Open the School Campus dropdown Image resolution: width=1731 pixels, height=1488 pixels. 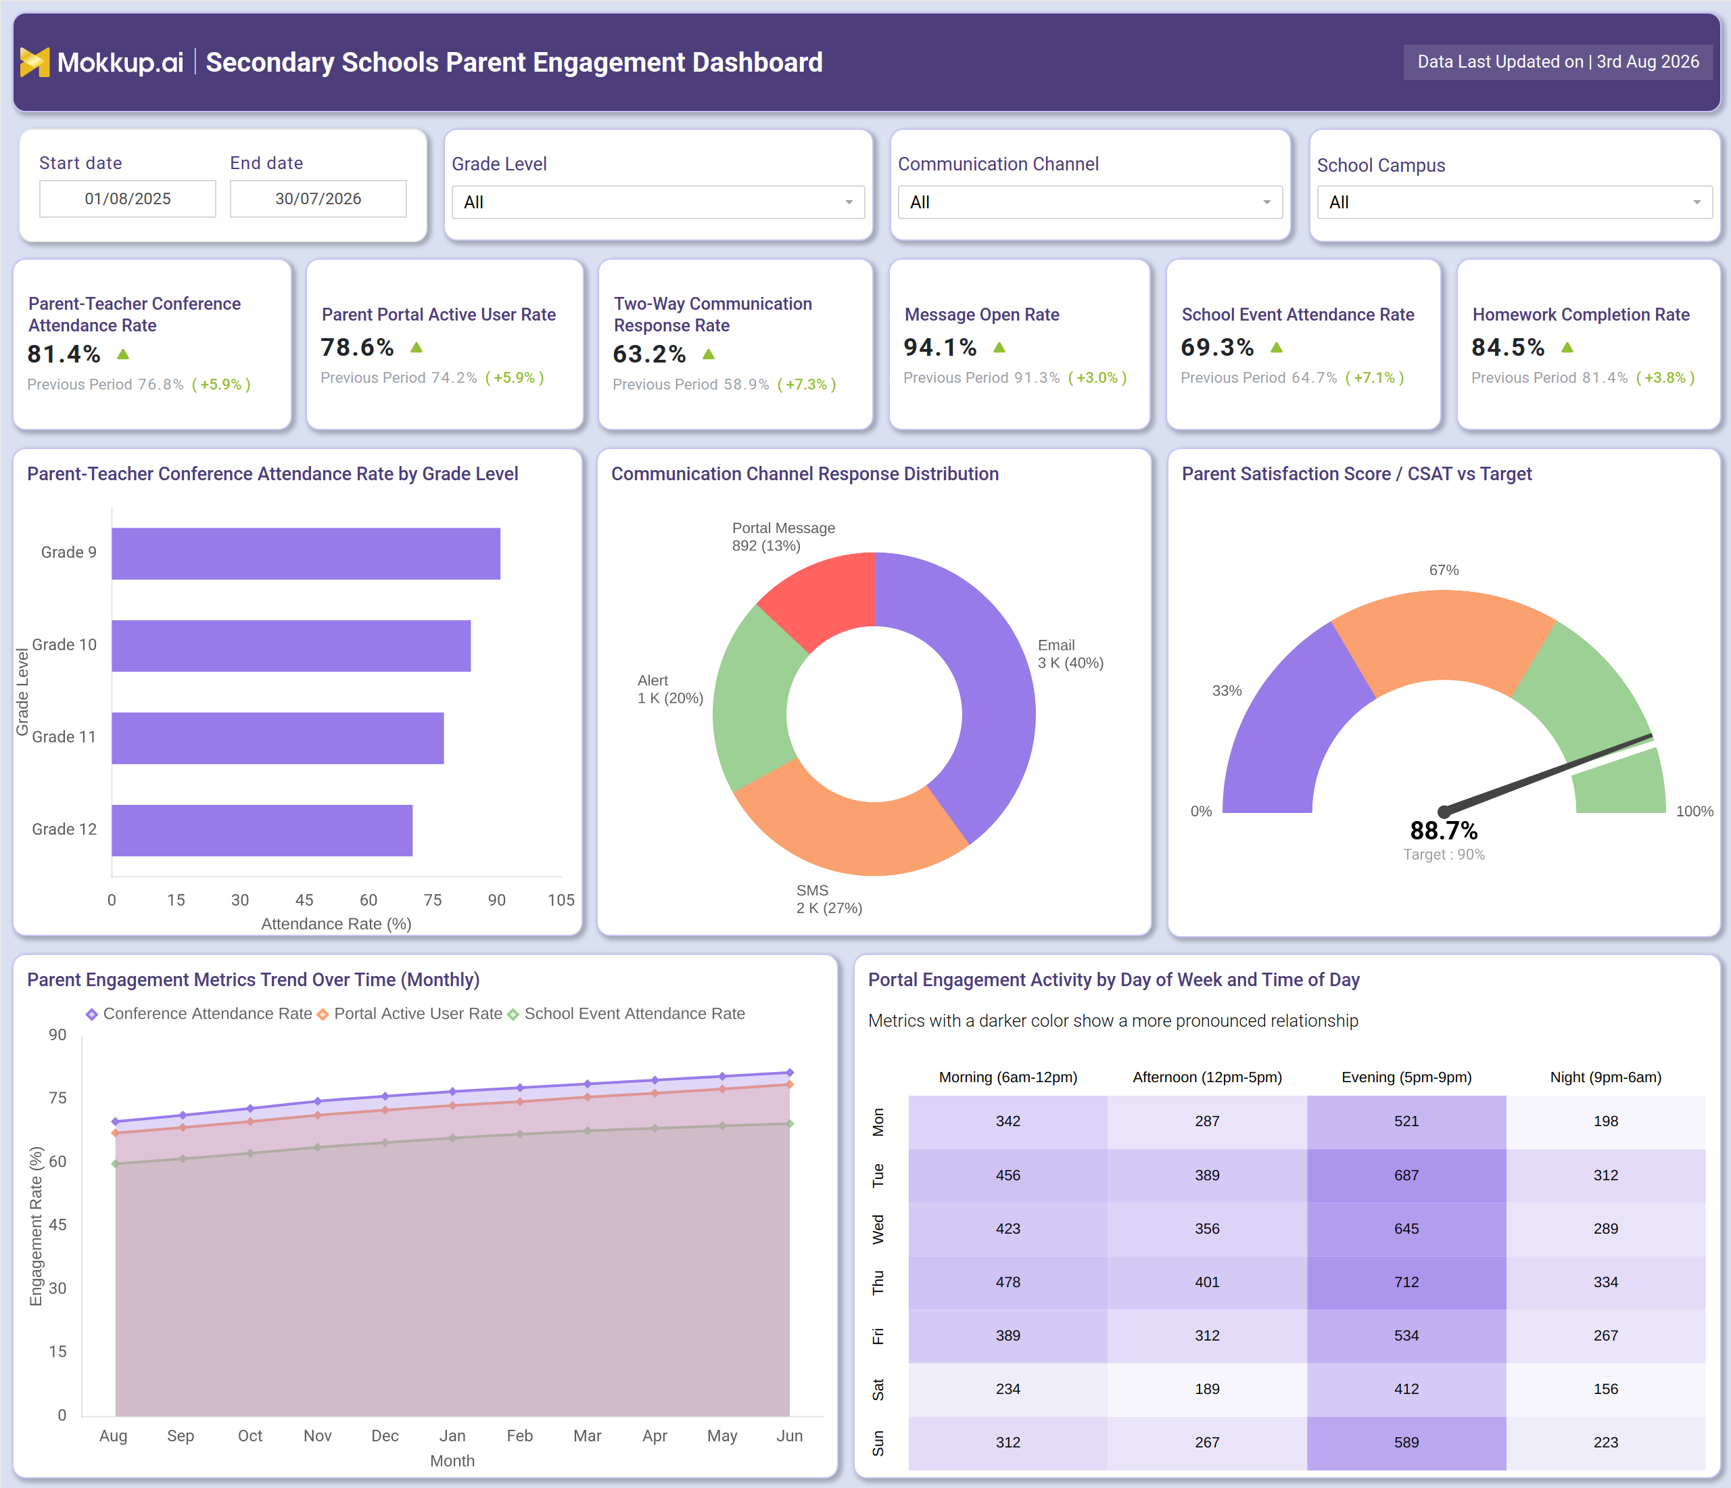click(x=1514, y=202)
